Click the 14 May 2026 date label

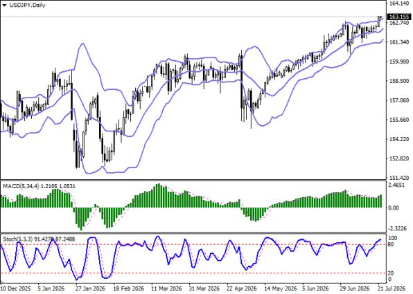(280, 288)
